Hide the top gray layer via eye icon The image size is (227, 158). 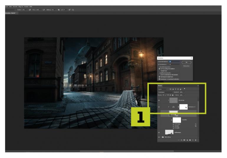[x=159, y=100]
